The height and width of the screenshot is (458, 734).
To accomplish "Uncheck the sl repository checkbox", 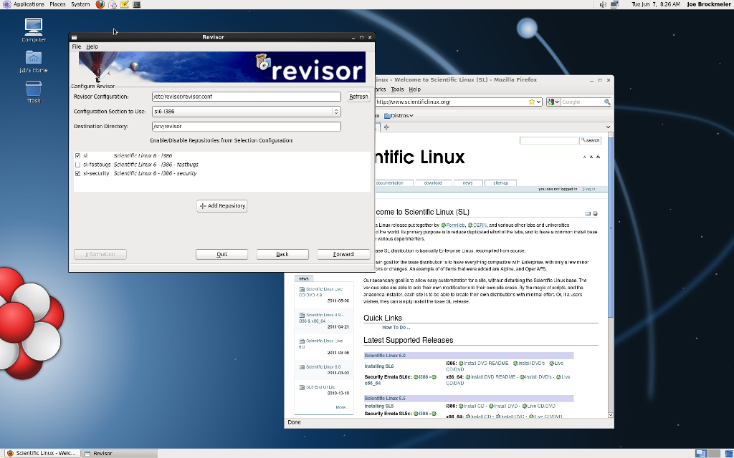I will point(78,155).
